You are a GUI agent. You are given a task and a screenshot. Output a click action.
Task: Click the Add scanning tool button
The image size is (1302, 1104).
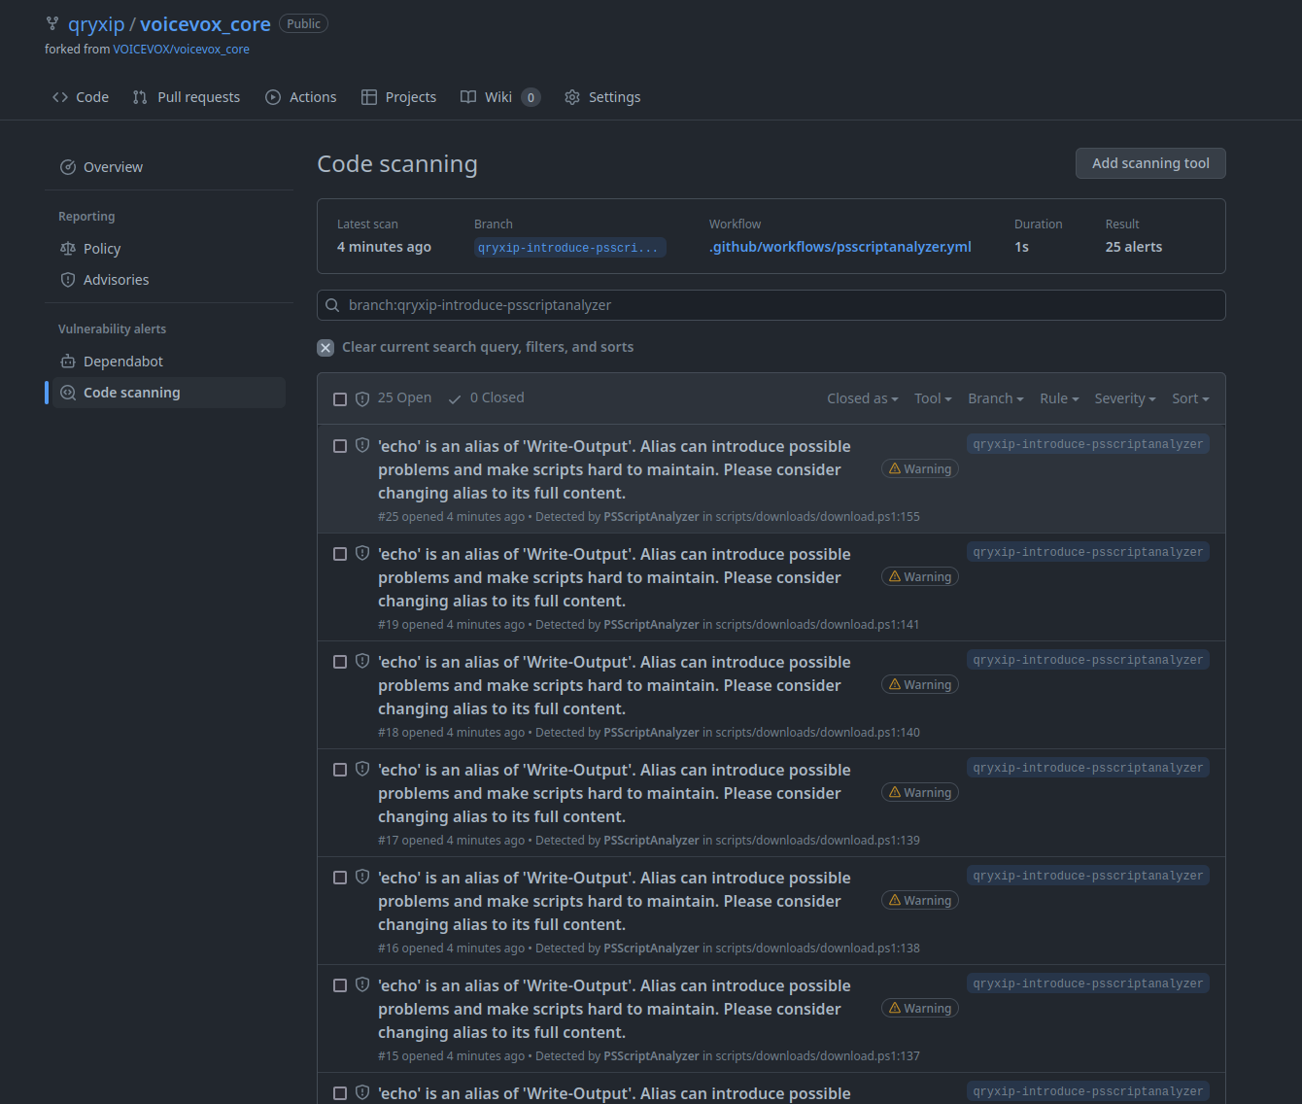pos(1150,163)
